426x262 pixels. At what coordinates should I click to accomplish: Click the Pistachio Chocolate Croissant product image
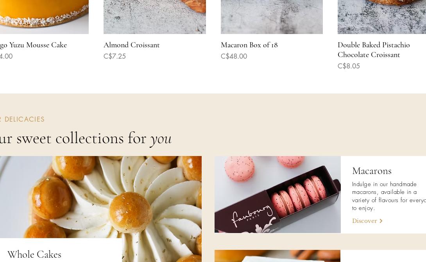click(382, 17)
